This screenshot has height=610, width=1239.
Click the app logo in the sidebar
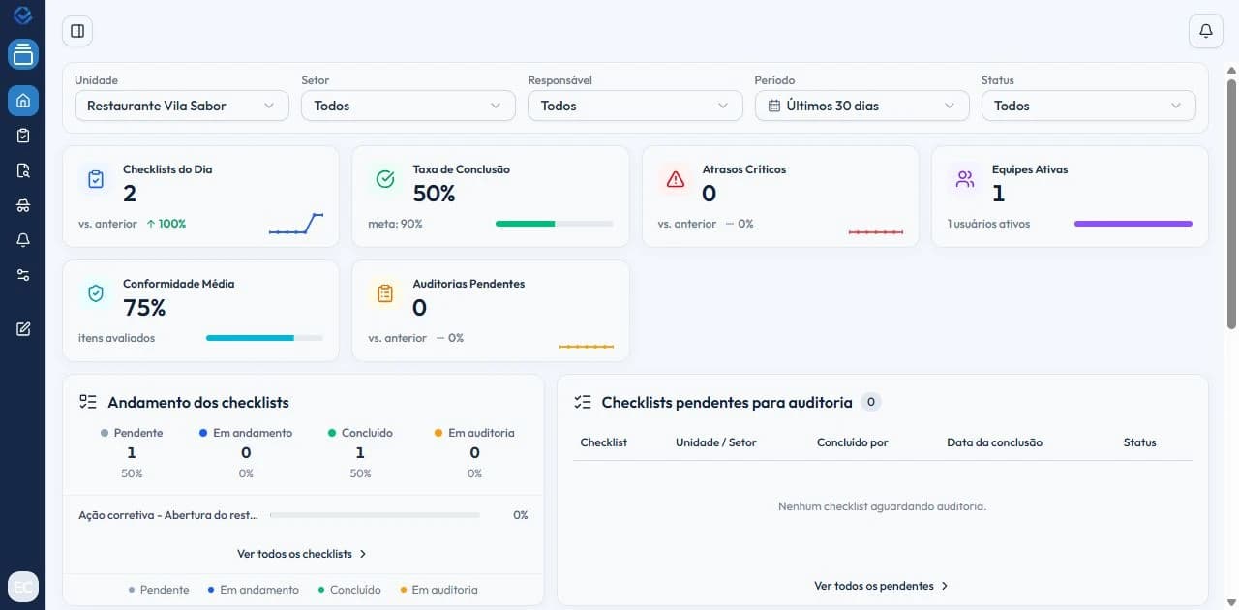23,15
